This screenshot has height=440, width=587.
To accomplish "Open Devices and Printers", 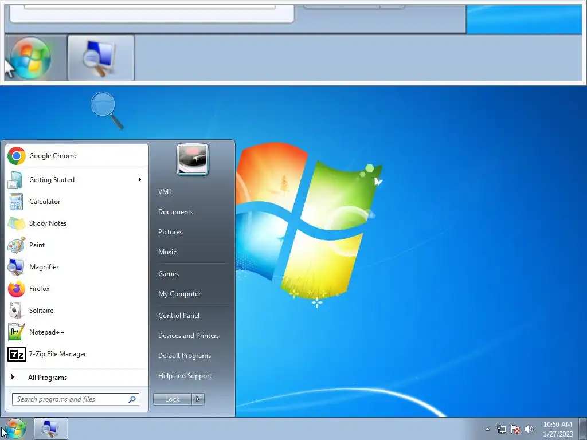I will (x=188, y=336).
